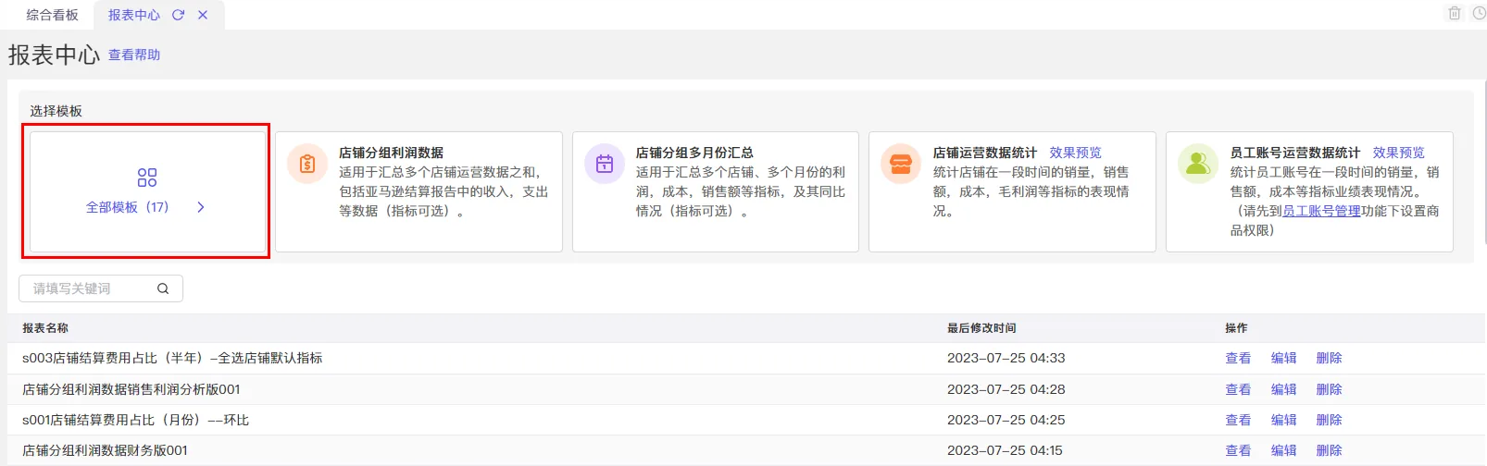Select the 店铺运营数据统计 template title
Image resolution: width=1487 pixels, height=466 pixels.
[985, 153]
